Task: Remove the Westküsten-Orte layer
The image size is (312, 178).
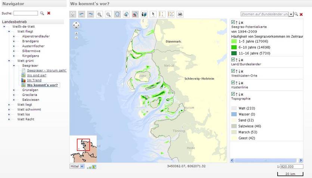Action: pyautogui.click(x=242, y=71)
